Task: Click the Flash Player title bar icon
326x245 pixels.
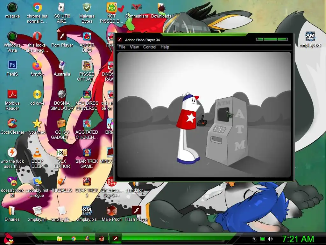Action: [x=120, y=40]
